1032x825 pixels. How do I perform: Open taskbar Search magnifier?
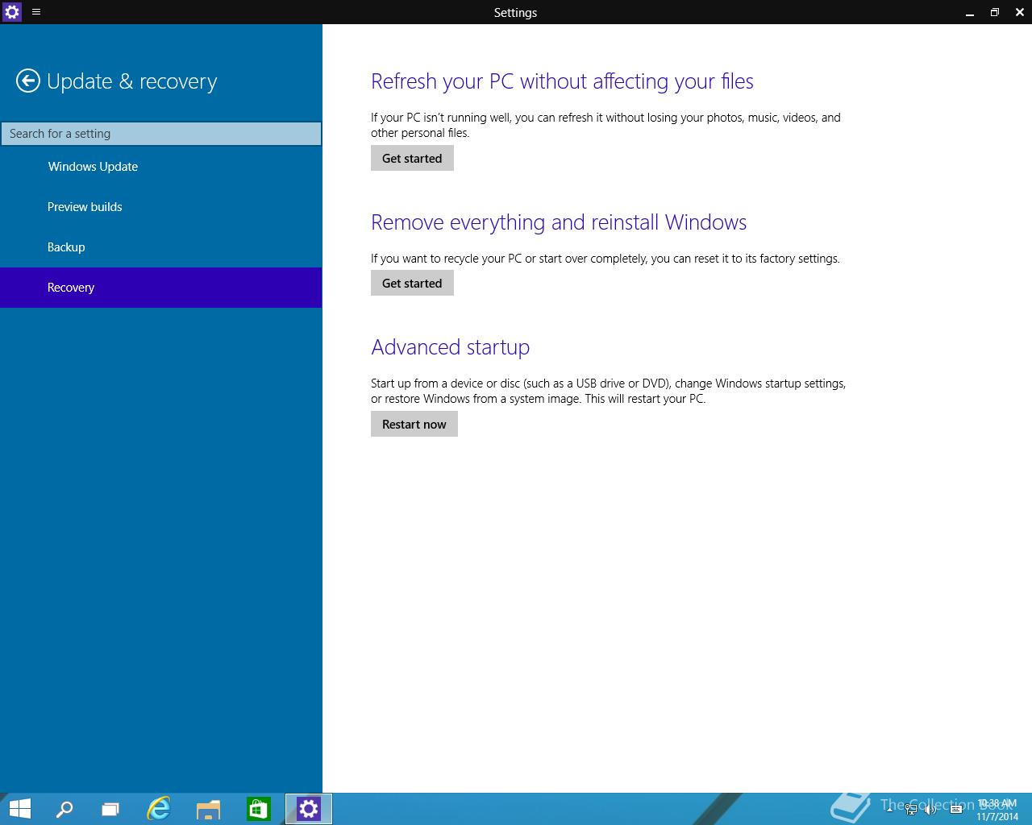[64, 809]
